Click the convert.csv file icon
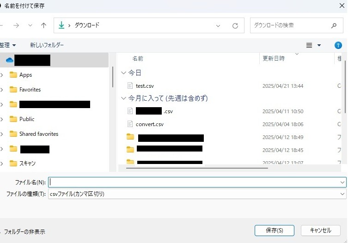Viewport: 348px width, 243px height. [x=130, y=124]
